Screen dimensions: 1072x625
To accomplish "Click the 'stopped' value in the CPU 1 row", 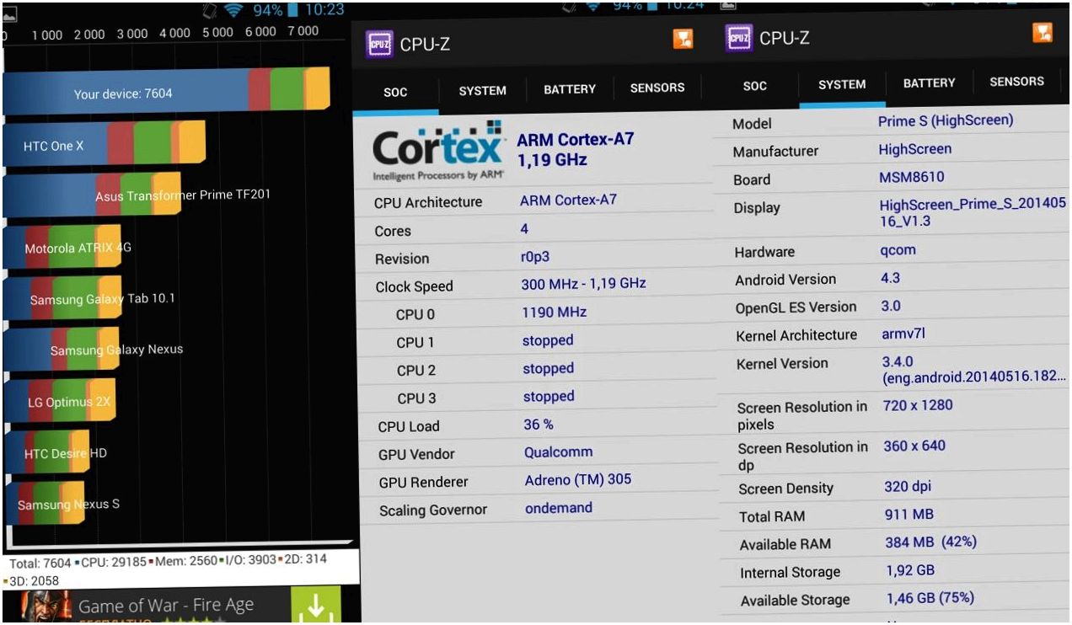I will pos(548,340).
